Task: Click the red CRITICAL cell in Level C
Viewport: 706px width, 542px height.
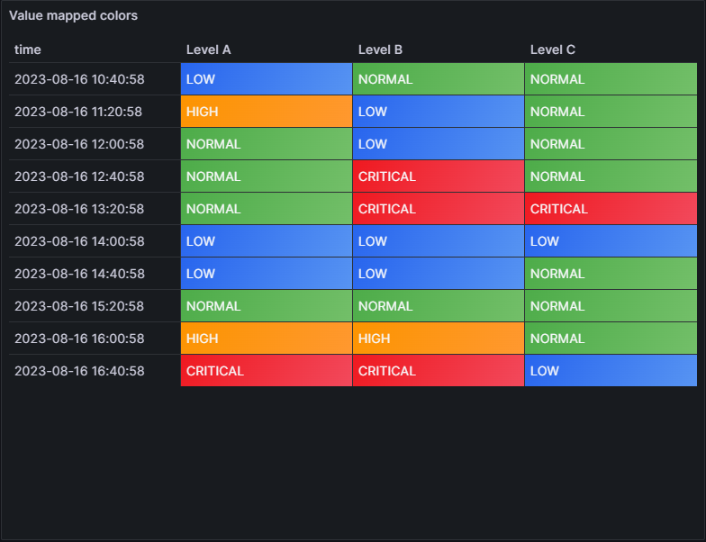Action: pyautogui.click(x=610, y=209)
